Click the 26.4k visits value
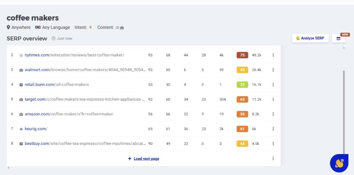 tap(256, 70)
